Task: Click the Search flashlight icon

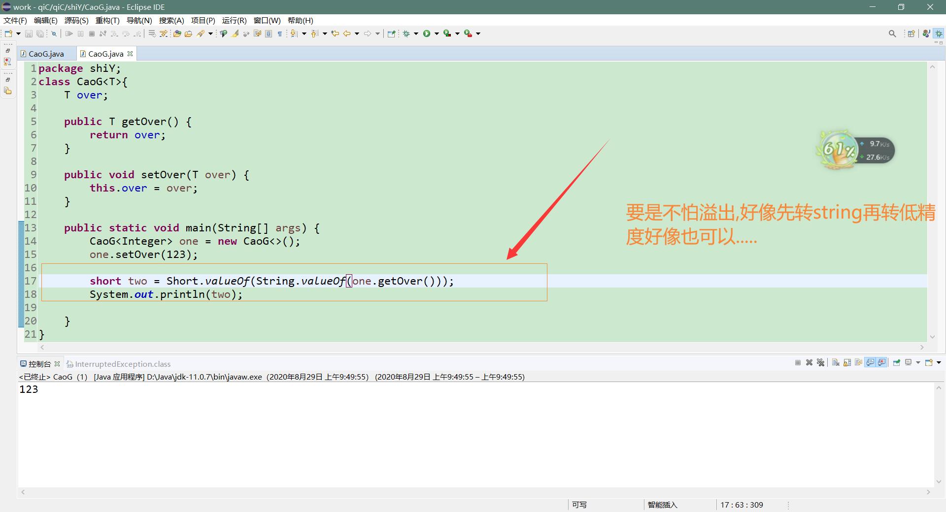Action: coord(201,33)
